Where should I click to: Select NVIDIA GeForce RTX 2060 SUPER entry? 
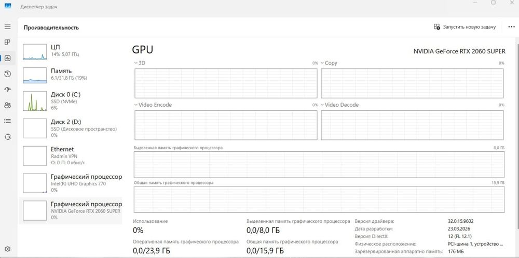pyautogui.click(x=71, y=210)
